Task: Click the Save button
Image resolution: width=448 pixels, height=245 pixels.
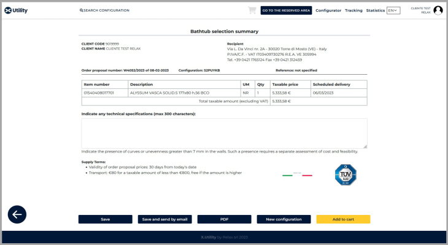Action: tap(106, 219)
